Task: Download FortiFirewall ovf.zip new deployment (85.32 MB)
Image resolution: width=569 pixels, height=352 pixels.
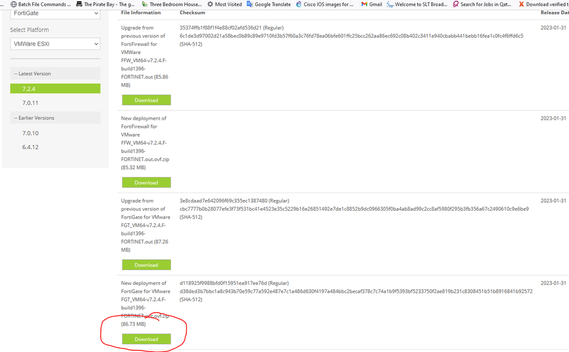Action: 146,182
